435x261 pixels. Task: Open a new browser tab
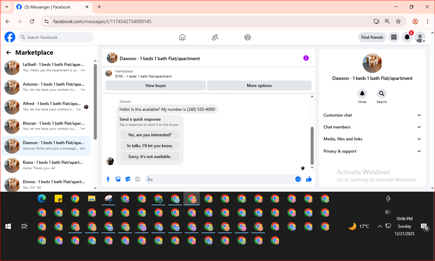click(x=99, y=7)
